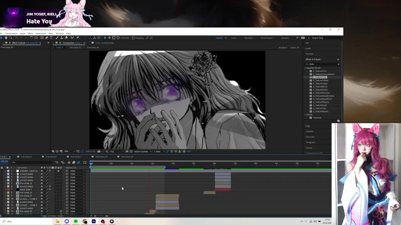Select the Zoom magnifier tool

(11, 37)
